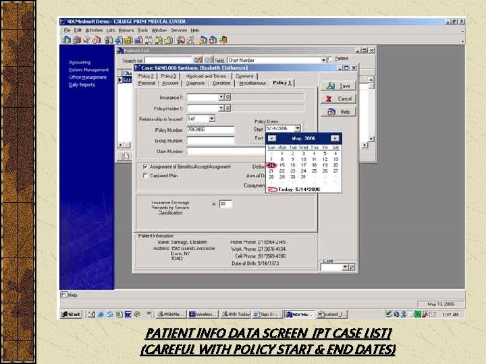The height and width of the screenshot is (364, 486).
Task: Click the eighth Medisoft toolbar icon, blue folder
Action: tap(138, 40)
